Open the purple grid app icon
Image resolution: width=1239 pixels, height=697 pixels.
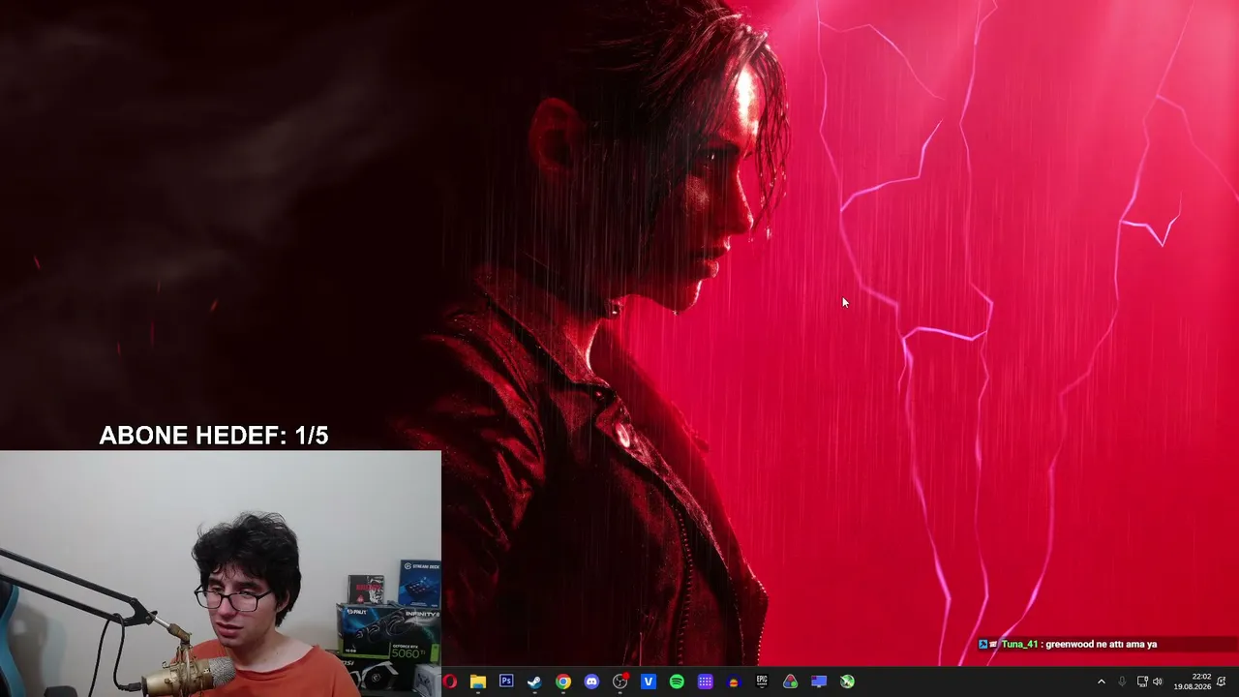click(706, 682)
